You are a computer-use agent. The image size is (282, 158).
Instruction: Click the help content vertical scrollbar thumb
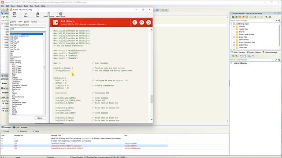coord(152,99)
